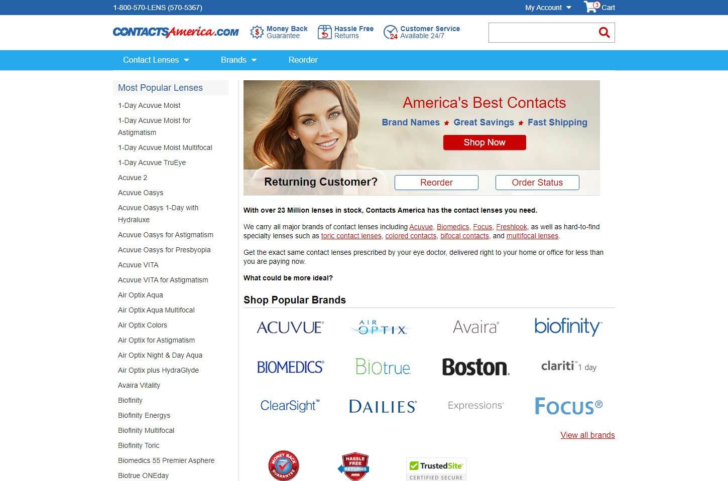
Task: Select the Acuvue brand logo
Action: pyautogui.click(x=290, y=328)
